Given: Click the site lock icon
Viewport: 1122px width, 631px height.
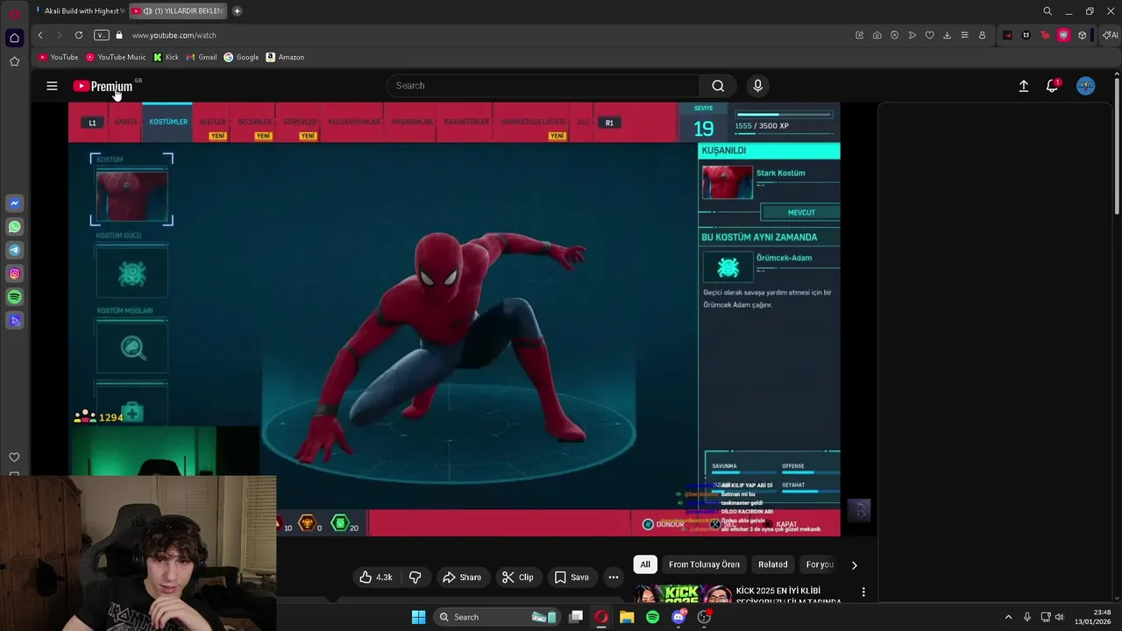Looking at the screenshot, I should coord(120,35).
